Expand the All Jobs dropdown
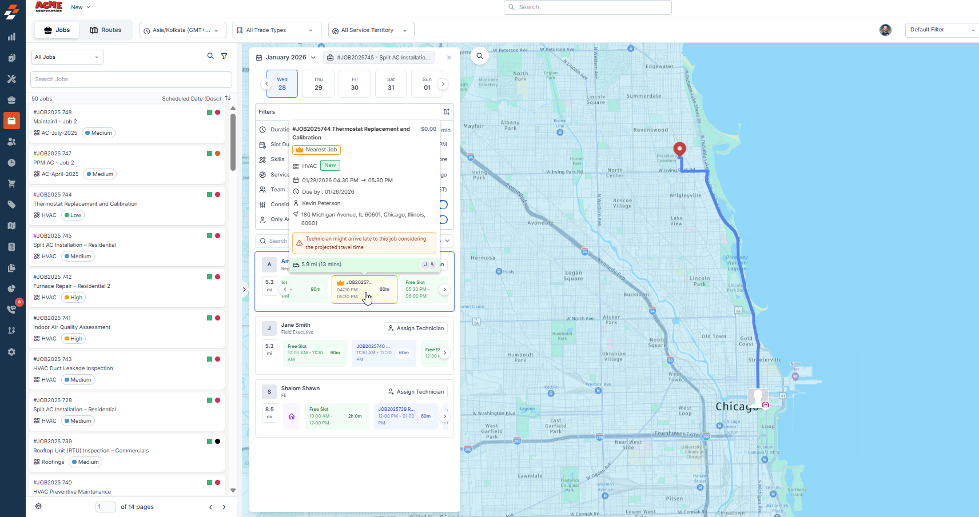This screenshot has width=979, height=517. [x=67, y=57]
